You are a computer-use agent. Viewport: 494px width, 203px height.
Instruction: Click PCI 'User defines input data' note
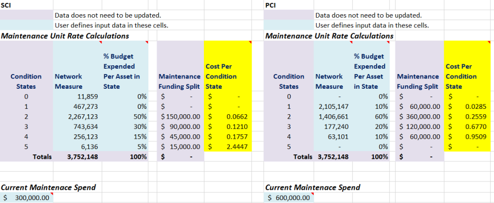pos(372,25)
